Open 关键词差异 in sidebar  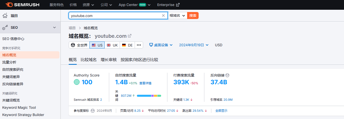coord(11,77)
